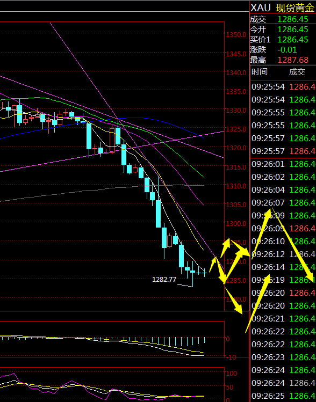Select the 现货黄金 instrument name

(x=295, y=8)
